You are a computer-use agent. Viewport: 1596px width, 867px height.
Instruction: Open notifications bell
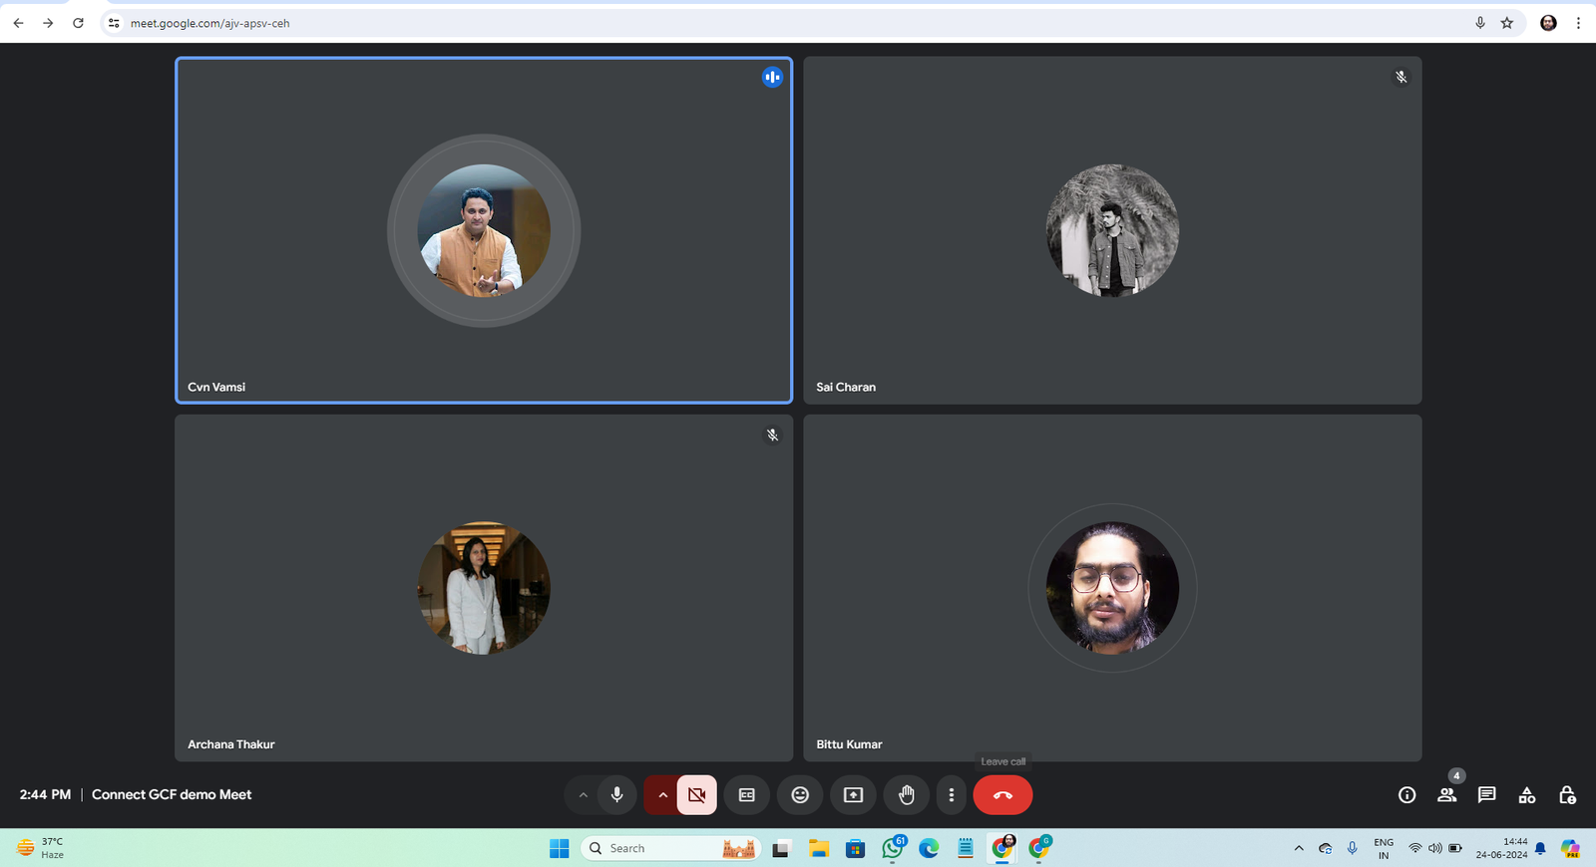tap(1540, 848)
